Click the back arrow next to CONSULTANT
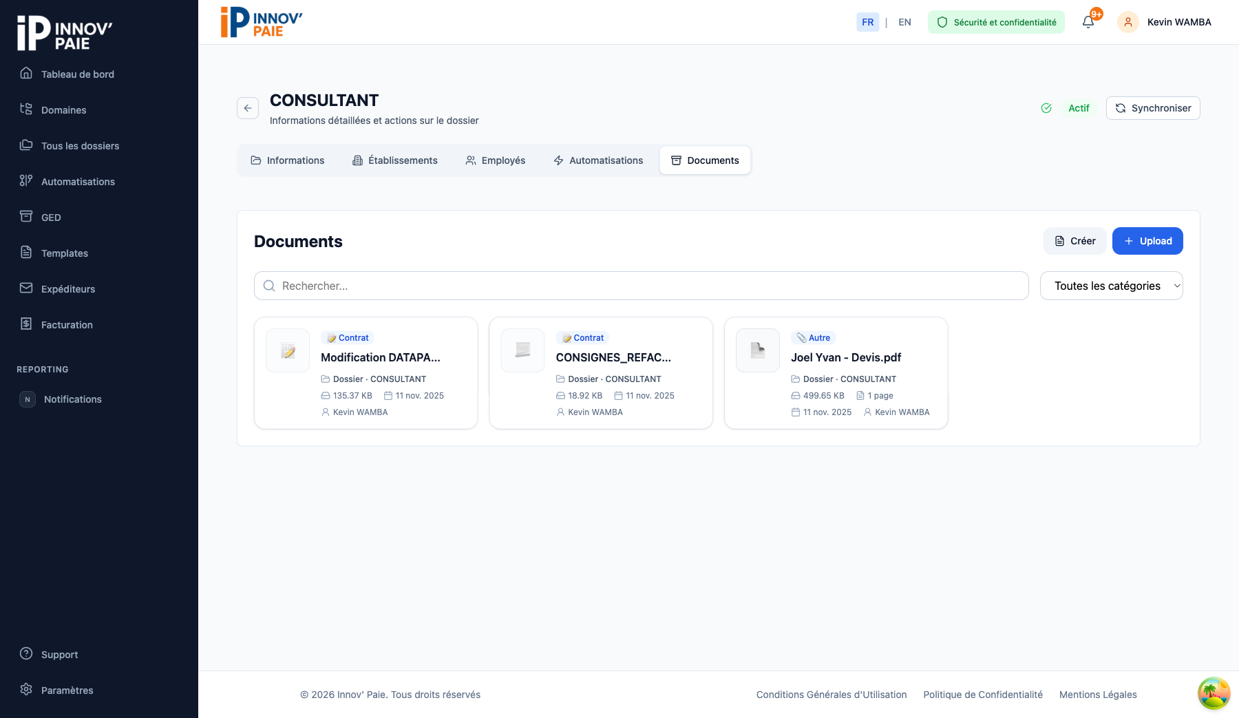This screenshot has width=1239, height=718. (248, 108)
